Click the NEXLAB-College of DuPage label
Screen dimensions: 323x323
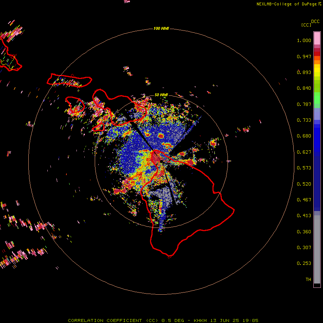click(x=286, y=4)
